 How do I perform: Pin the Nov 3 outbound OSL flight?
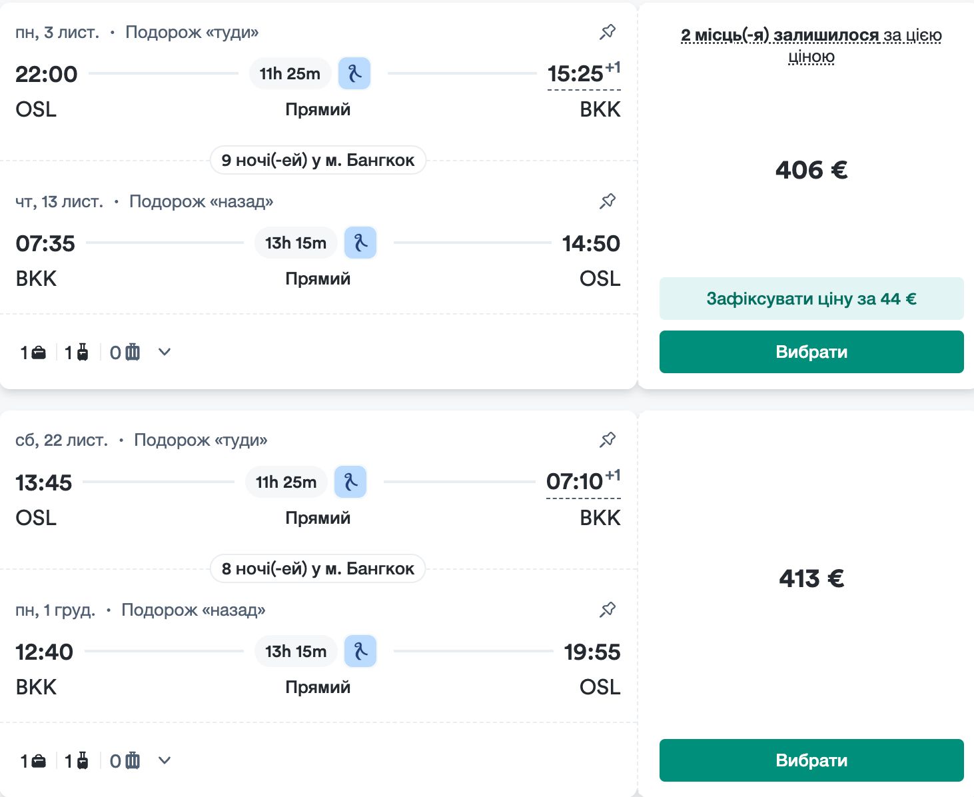coord(607,32)
